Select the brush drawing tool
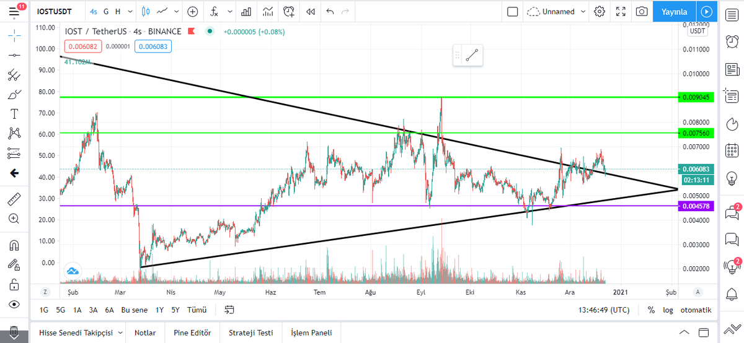The image size is (744, 343). 14,95
